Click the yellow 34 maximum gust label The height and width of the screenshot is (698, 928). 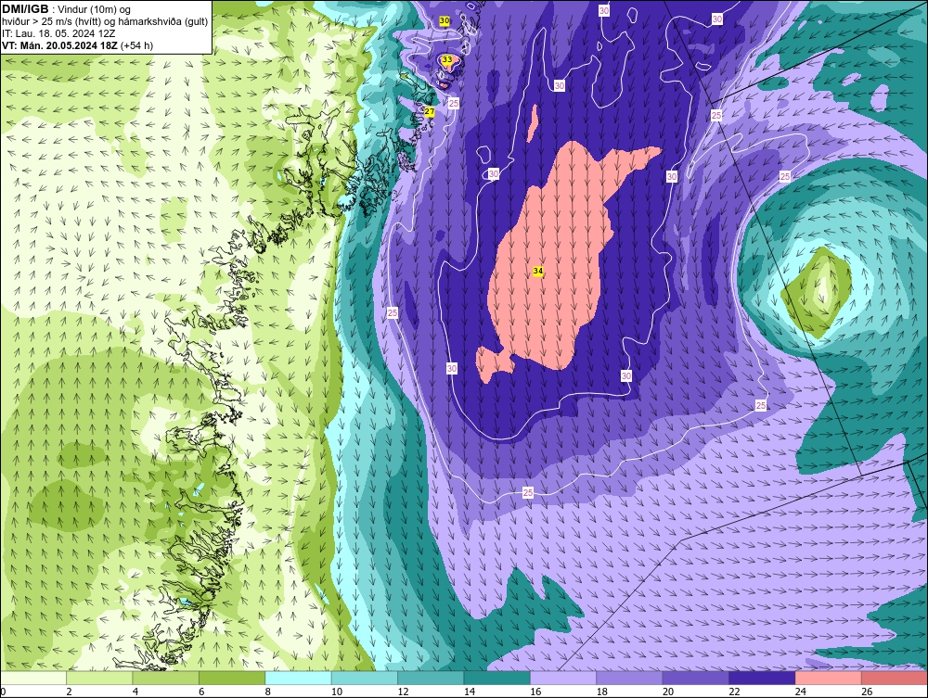(x=538, y=271)
